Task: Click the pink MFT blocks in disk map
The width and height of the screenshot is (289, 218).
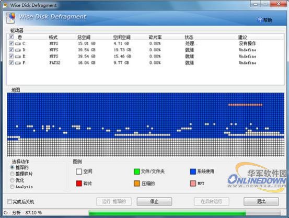Action: (x=245, y=105)
